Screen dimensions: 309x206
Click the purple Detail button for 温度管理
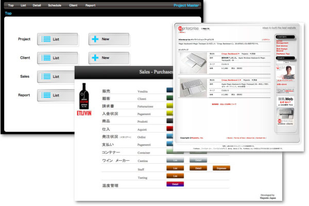175,184
